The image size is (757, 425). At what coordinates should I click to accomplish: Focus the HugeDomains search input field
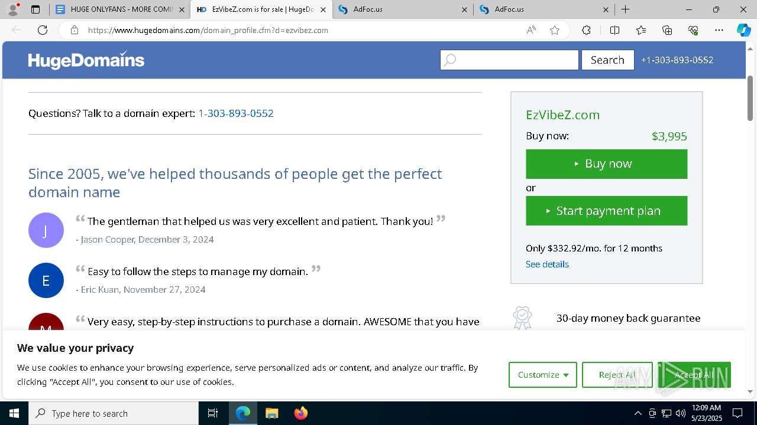(x=509, y=60)
